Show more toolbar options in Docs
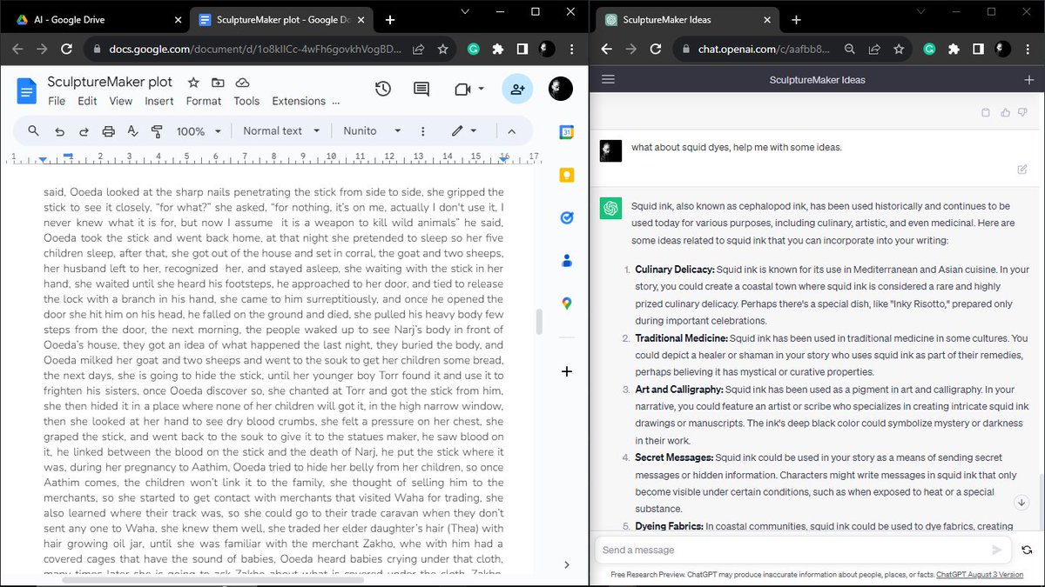The width and height of the screenshot is (1045, 587). click(422, 131)
